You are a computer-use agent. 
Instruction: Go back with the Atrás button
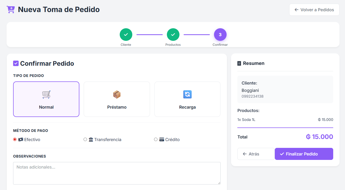256,154
